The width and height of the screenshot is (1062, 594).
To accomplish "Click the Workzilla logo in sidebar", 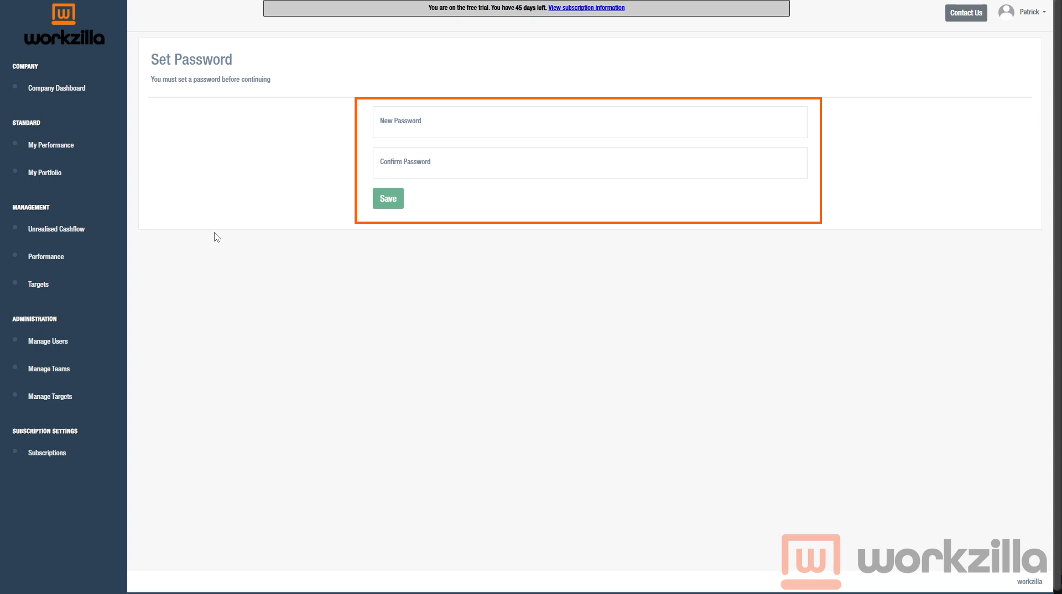I will click(x=64, y=25).
